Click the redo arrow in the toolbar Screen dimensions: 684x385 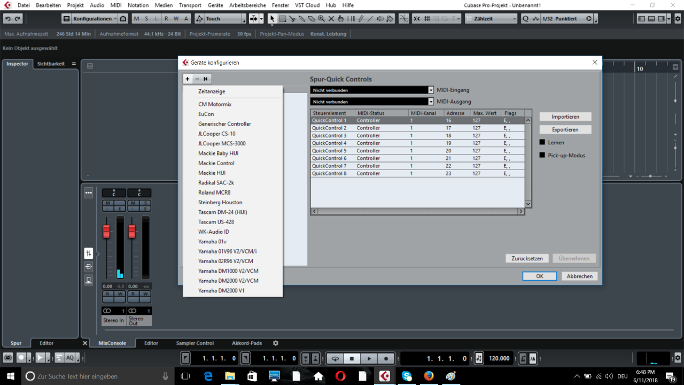pos(18,19)
